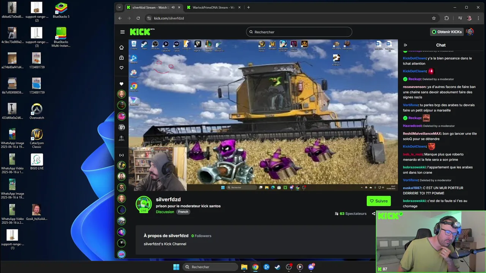Screen dimensions: 486x273
Task: Open a new Chrome tab
Action: pos(248,7)
